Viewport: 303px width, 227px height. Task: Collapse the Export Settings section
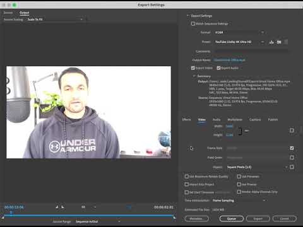(x=187, y=16)
